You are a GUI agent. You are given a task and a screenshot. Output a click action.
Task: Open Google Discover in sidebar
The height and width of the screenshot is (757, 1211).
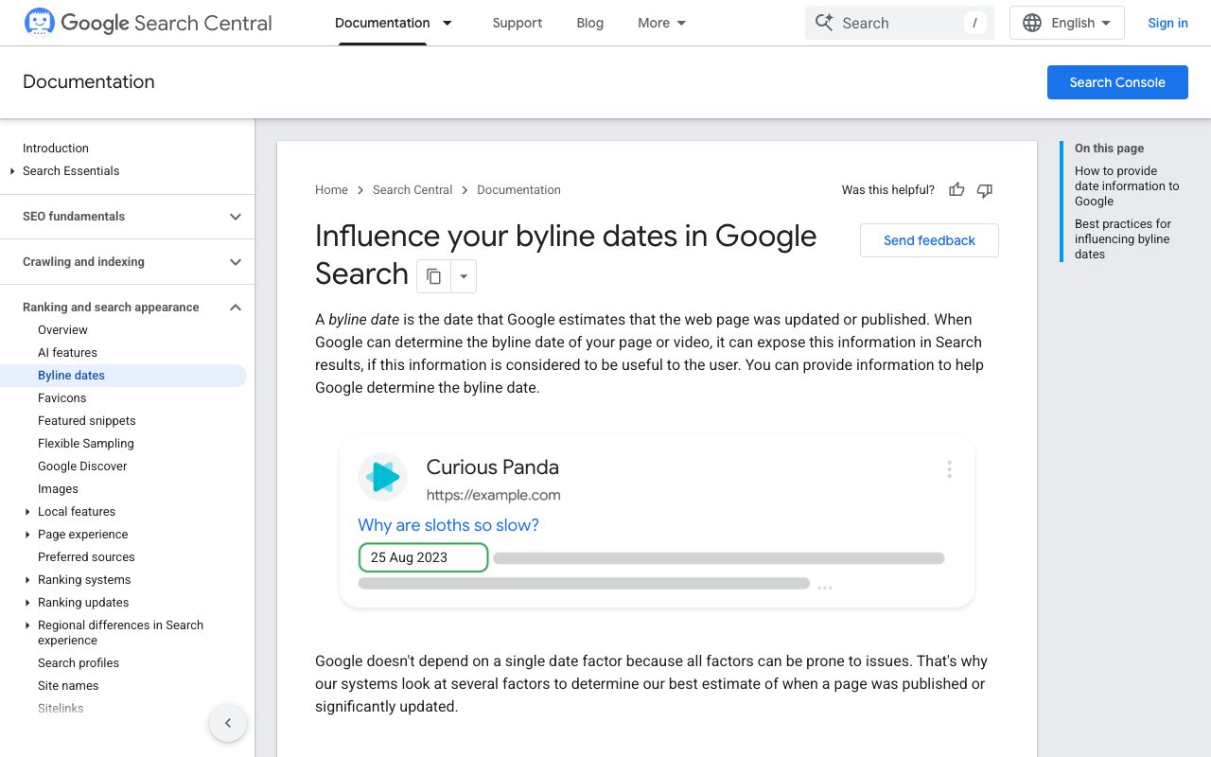coord(82,467)
